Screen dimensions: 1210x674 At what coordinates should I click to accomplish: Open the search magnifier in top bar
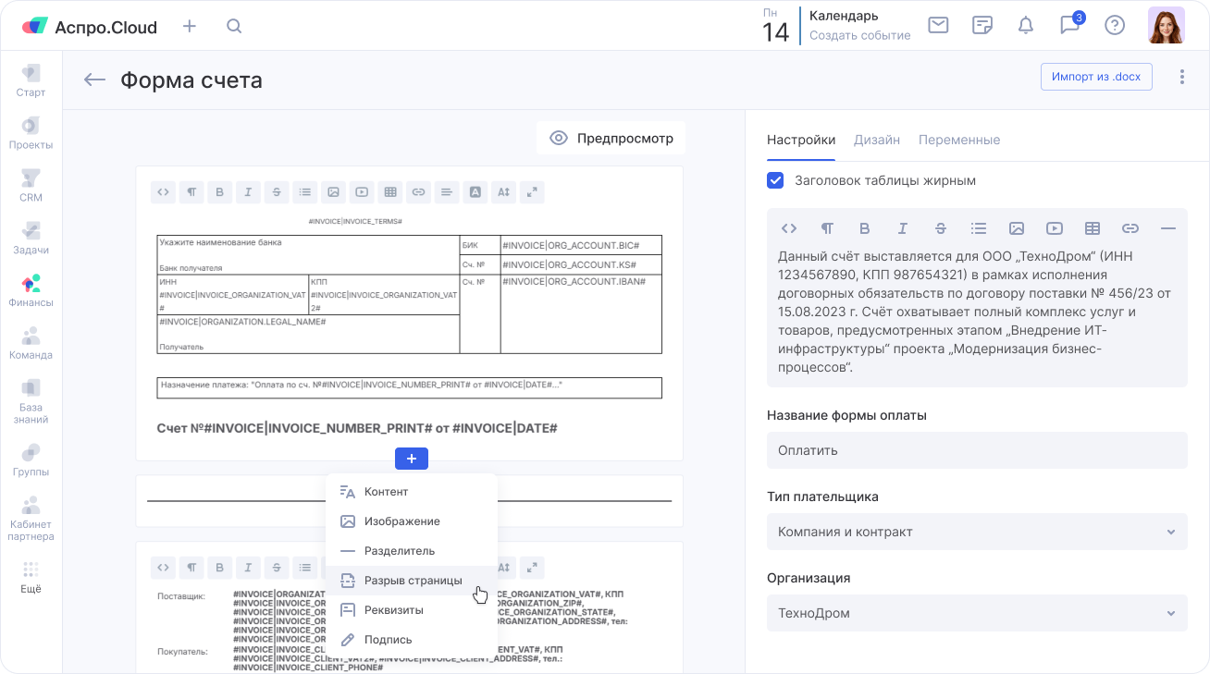pos(234,26)
